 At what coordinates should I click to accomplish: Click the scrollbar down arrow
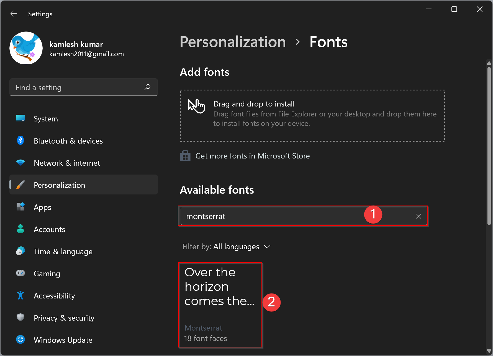coord(489,351)
